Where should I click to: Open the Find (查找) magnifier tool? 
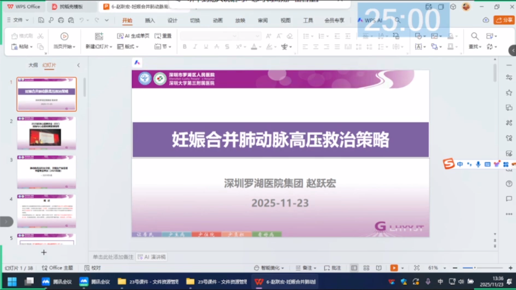click(x=475, y=36)
